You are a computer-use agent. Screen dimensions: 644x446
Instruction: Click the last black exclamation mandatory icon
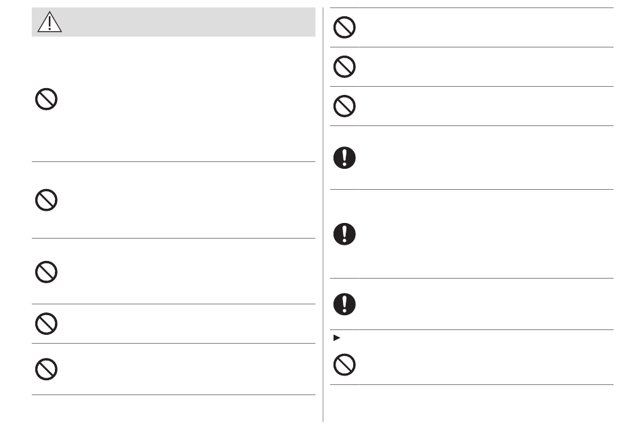click(x=344, y=304)
